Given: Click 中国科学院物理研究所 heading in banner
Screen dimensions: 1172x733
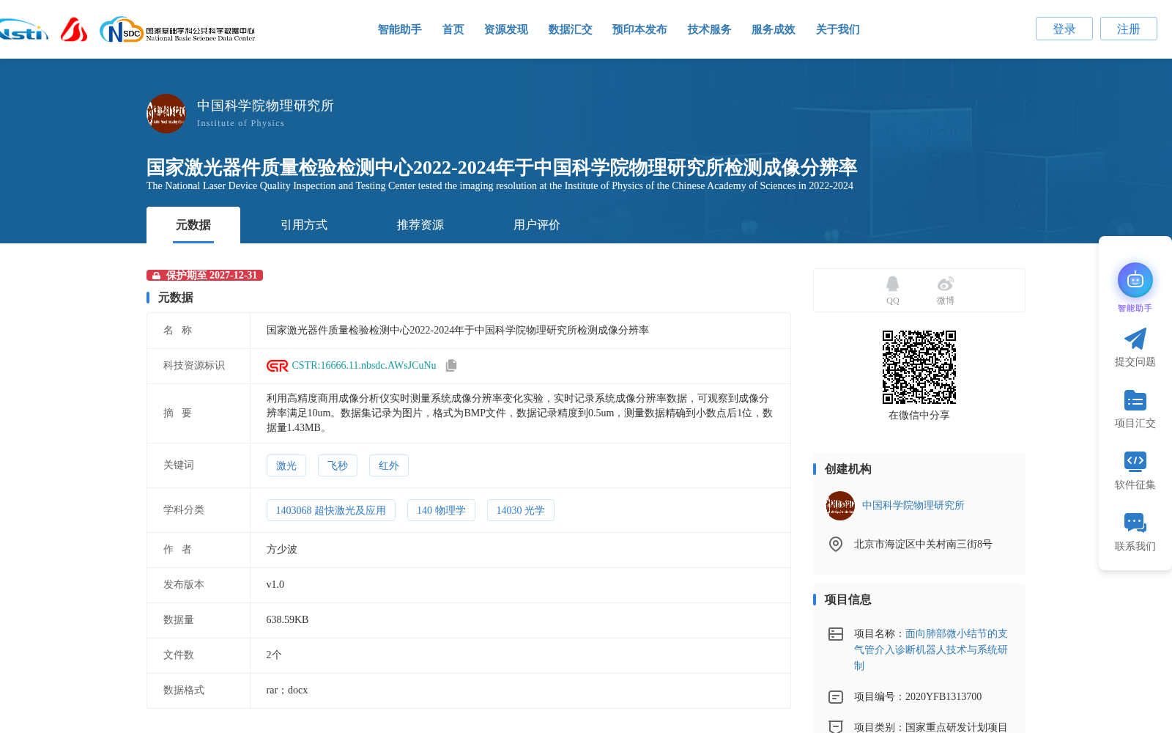Looking at the screenshot, I should click(x=265, y=106).
